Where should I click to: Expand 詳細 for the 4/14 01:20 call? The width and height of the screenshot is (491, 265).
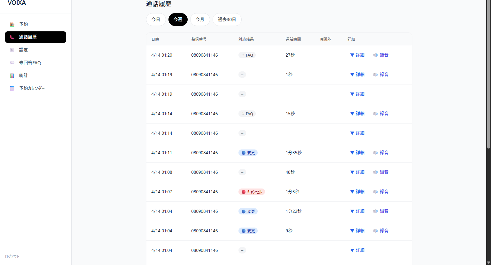coord(357,55)
